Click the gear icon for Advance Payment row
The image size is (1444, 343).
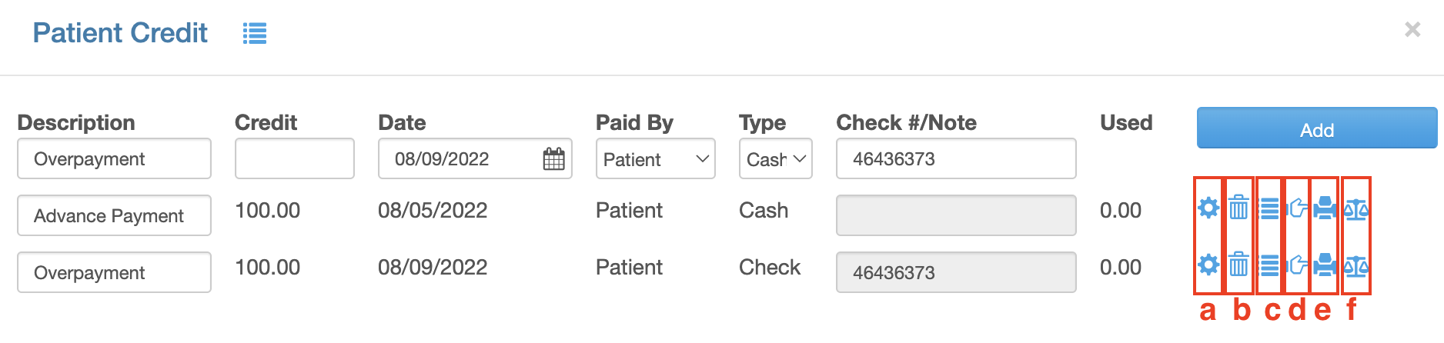tap(1208, 208)
